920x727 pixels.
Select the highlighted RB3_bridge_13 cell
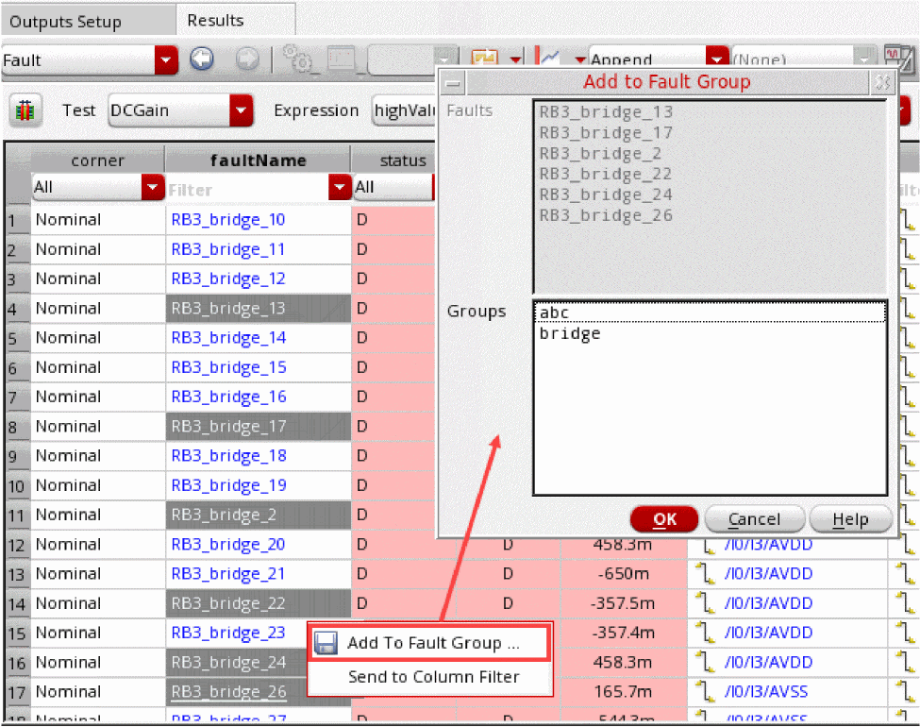tap(259, 309)
